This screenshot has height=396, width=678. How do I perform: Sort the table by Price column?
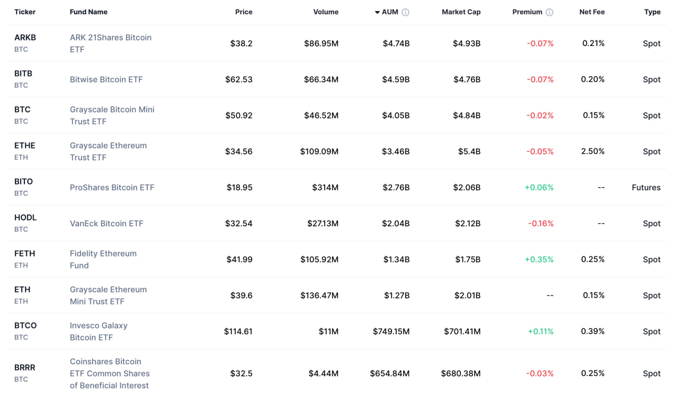tap(244, 12)
